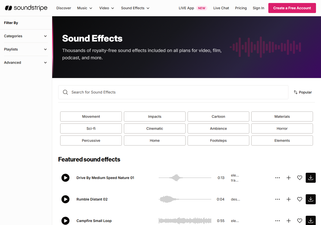Play the Campfire Small Loop sound

coord(65,221)
